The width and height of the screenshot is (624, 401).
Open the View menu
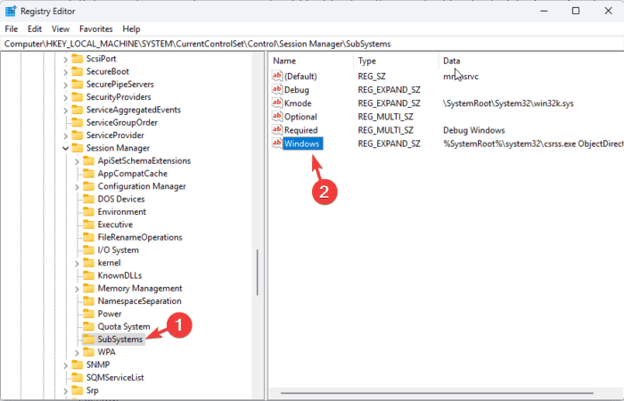pos(61,29)
